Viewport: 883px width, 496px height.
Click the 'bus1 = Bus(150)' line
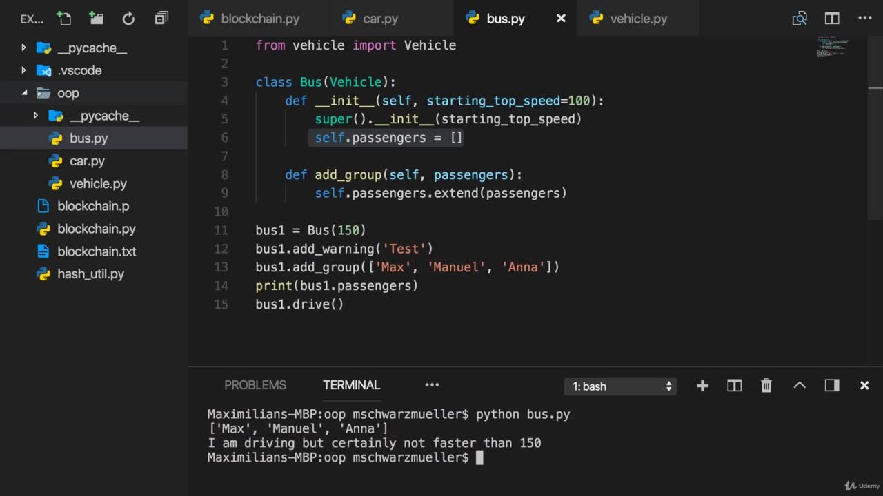[x=310, y=230]
